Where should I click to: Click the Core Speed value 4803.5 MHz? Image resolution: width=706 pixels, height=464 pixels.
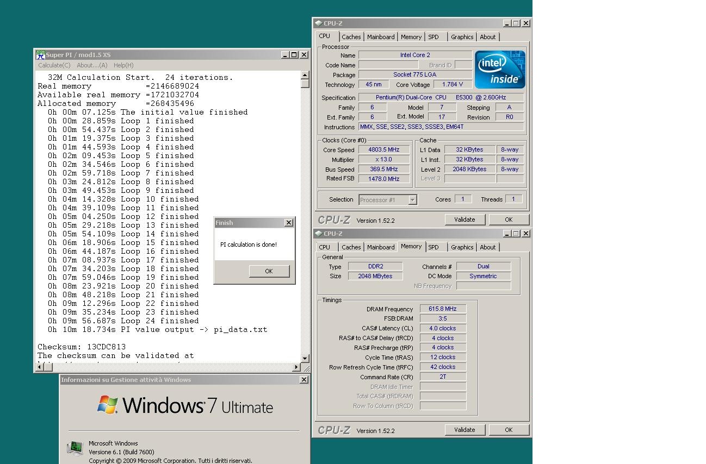tap(383, 150)
